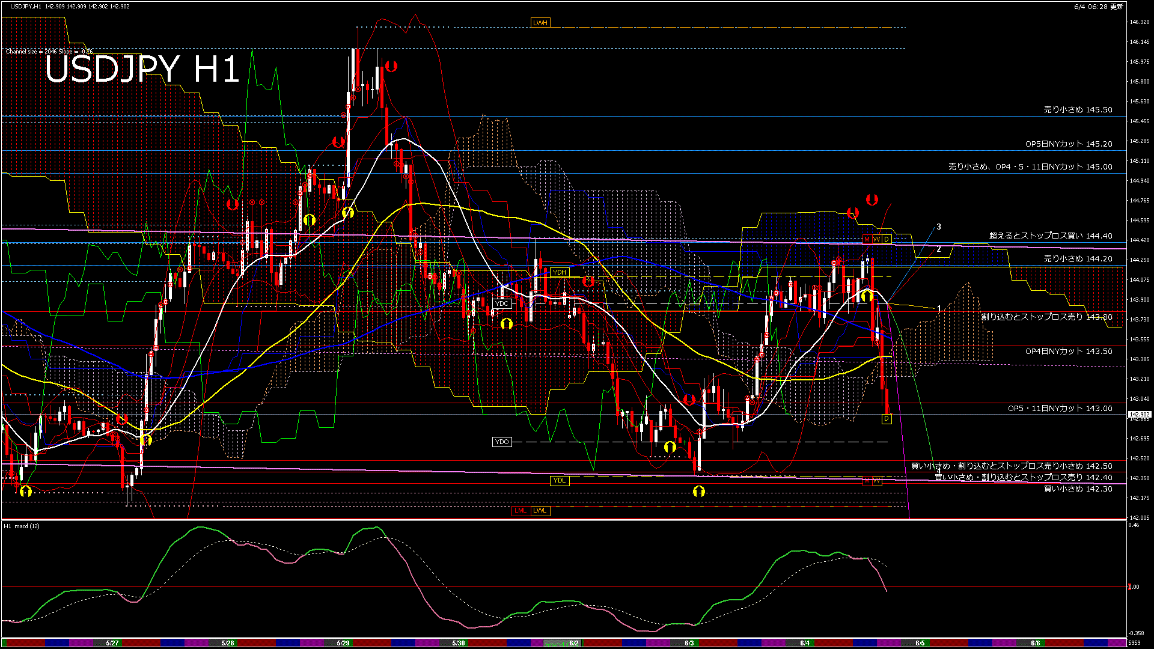
Task: Select fan line number 3
Action: pos(939,227)
